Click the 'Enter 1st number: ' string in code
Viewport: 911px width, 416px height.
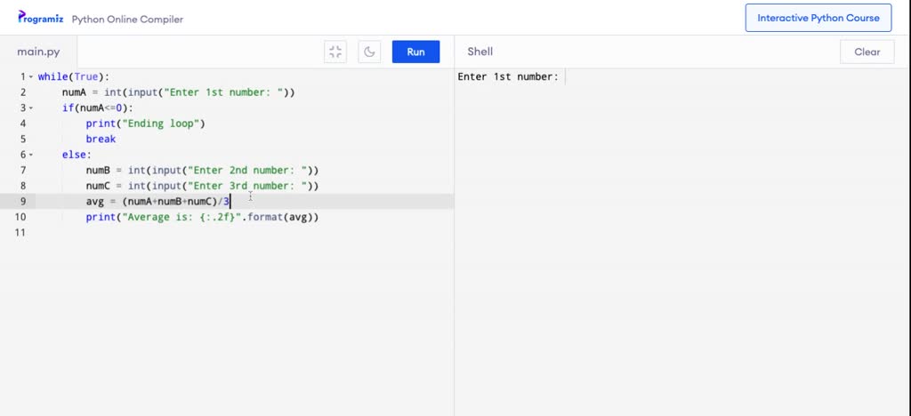click(223, 92)
